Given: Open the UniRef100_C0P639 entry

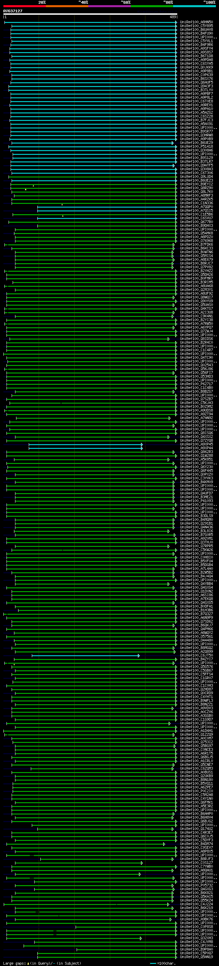Looking at the screenshot, I should 196,75.
